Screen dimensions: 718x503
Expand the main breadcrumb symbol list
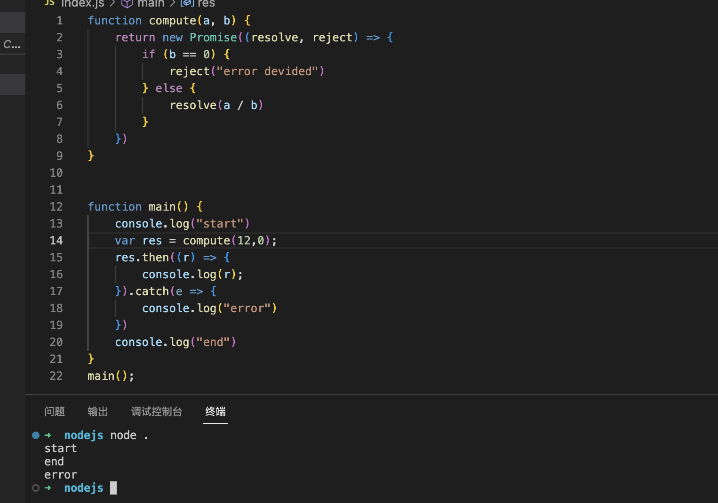coord(151,3)
